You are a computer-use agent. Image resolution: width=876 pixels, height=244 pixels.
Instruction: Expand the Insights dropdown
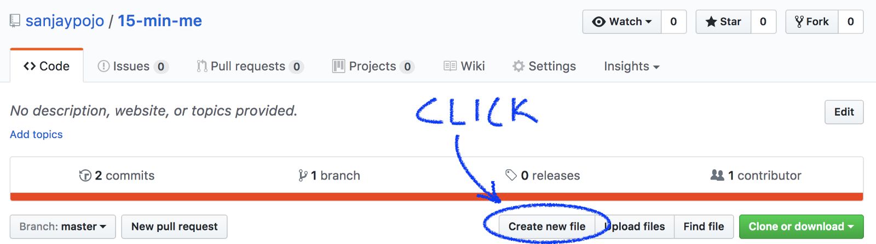click(632, 66)
